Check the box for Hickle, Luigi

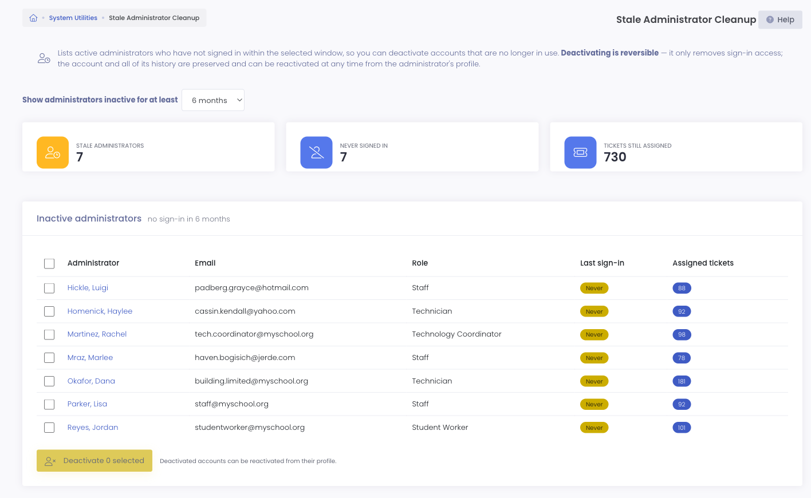[x=49, y=288]
